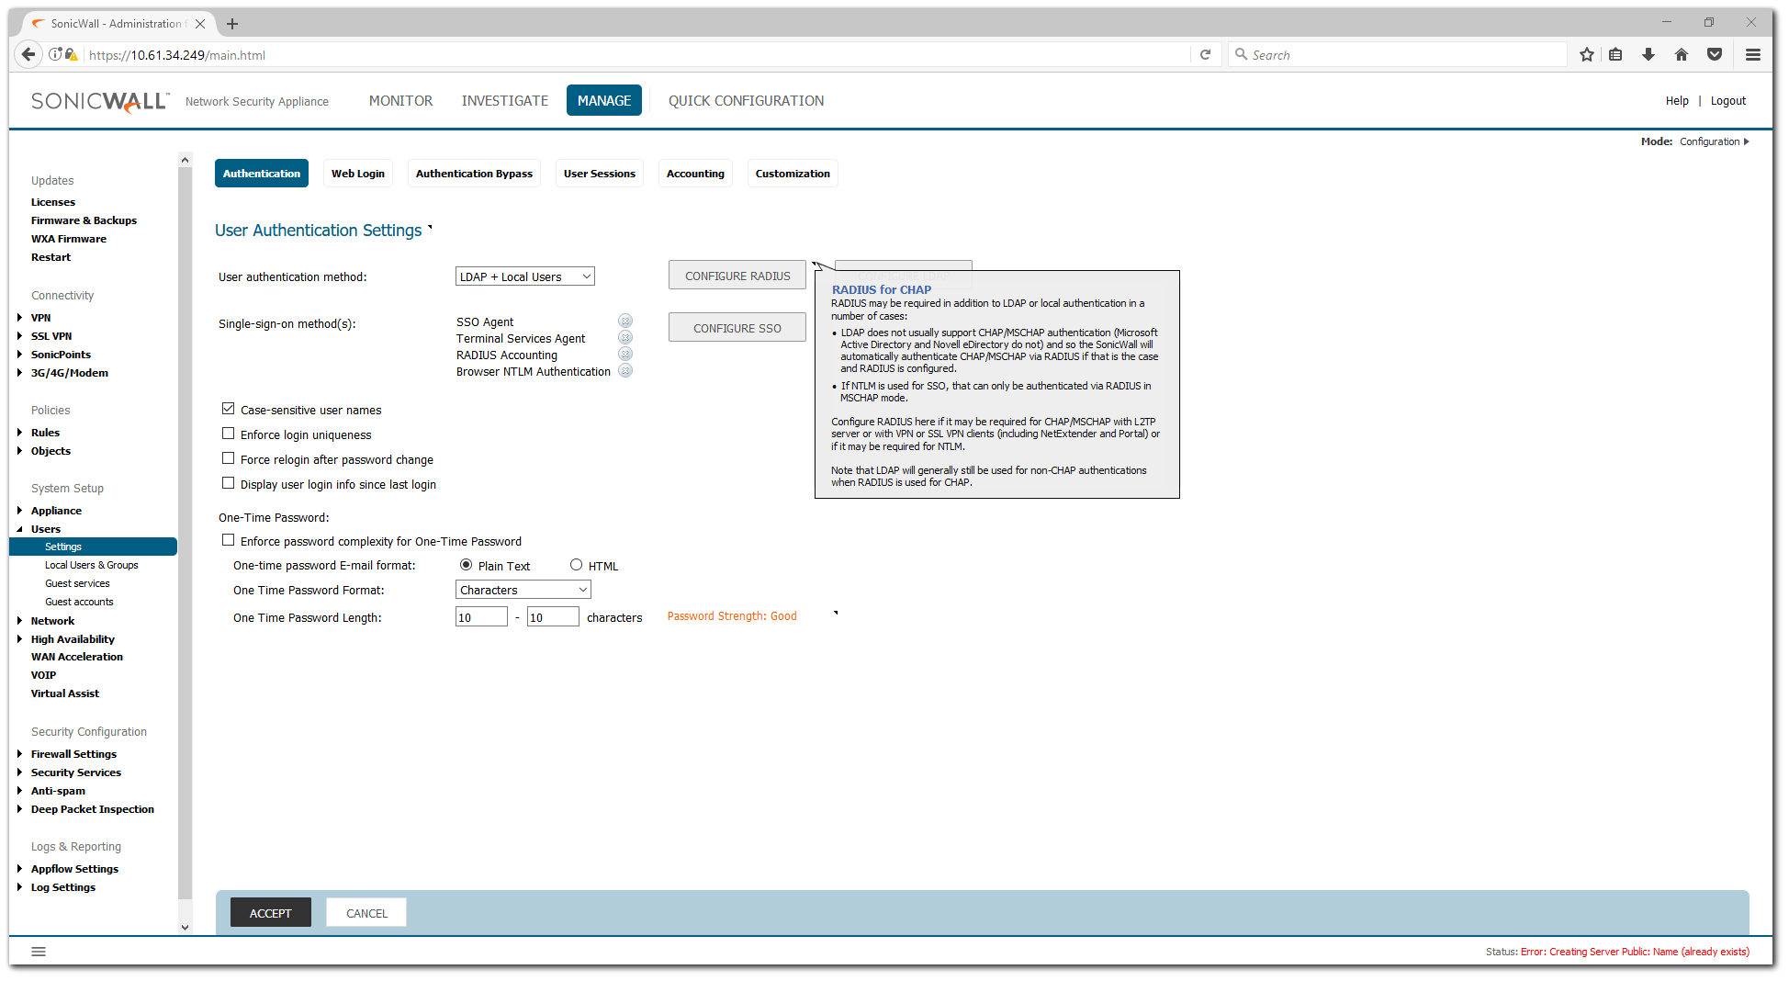Click the reload page icon

click(x=1205, y=55)
